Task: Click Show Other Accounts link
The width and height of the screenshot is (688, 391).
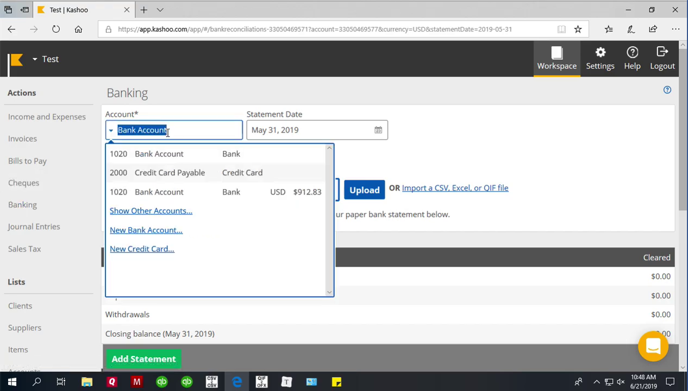Action: point(151,211)
